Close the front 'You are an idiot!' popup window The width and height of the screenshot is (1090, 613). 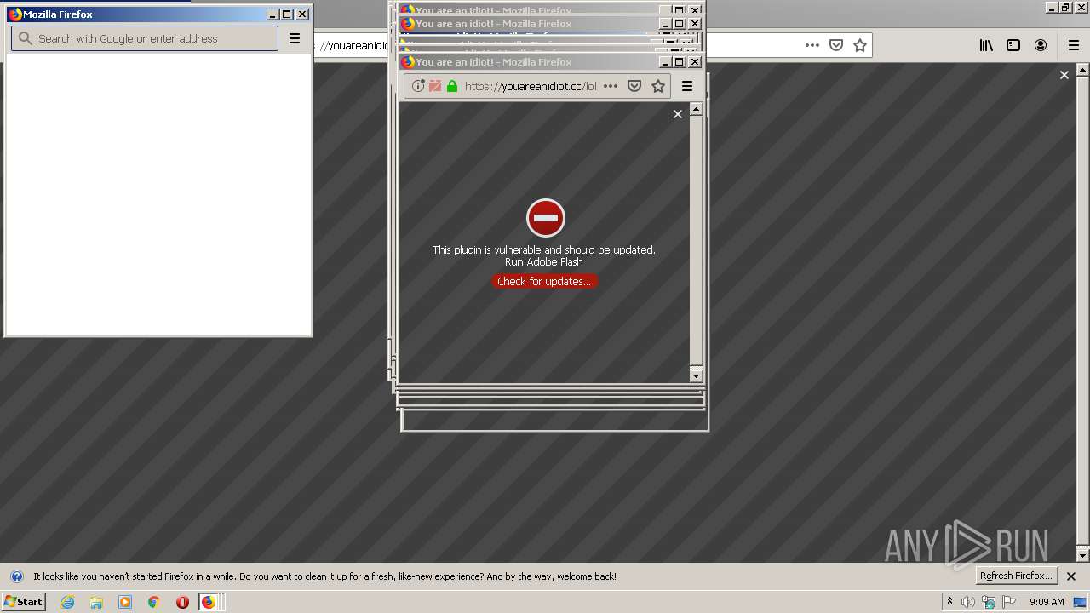pos(695,61)
